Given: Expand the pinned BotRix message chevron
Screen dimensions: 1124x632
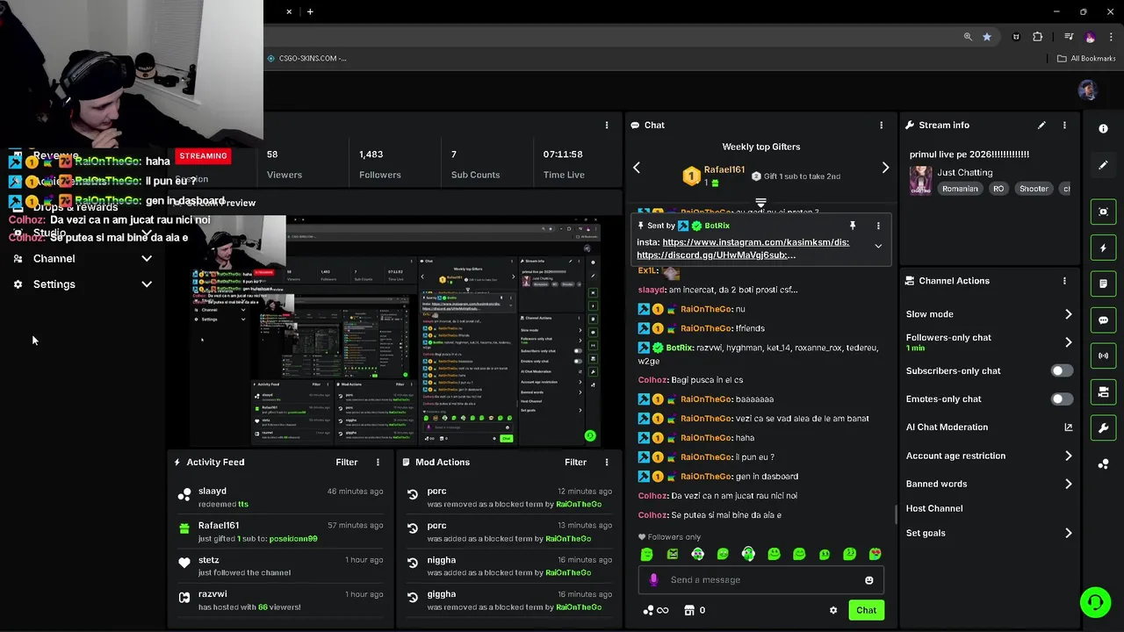Looking at the screenshot, I should pyautogui.click(x=878, y=247).
